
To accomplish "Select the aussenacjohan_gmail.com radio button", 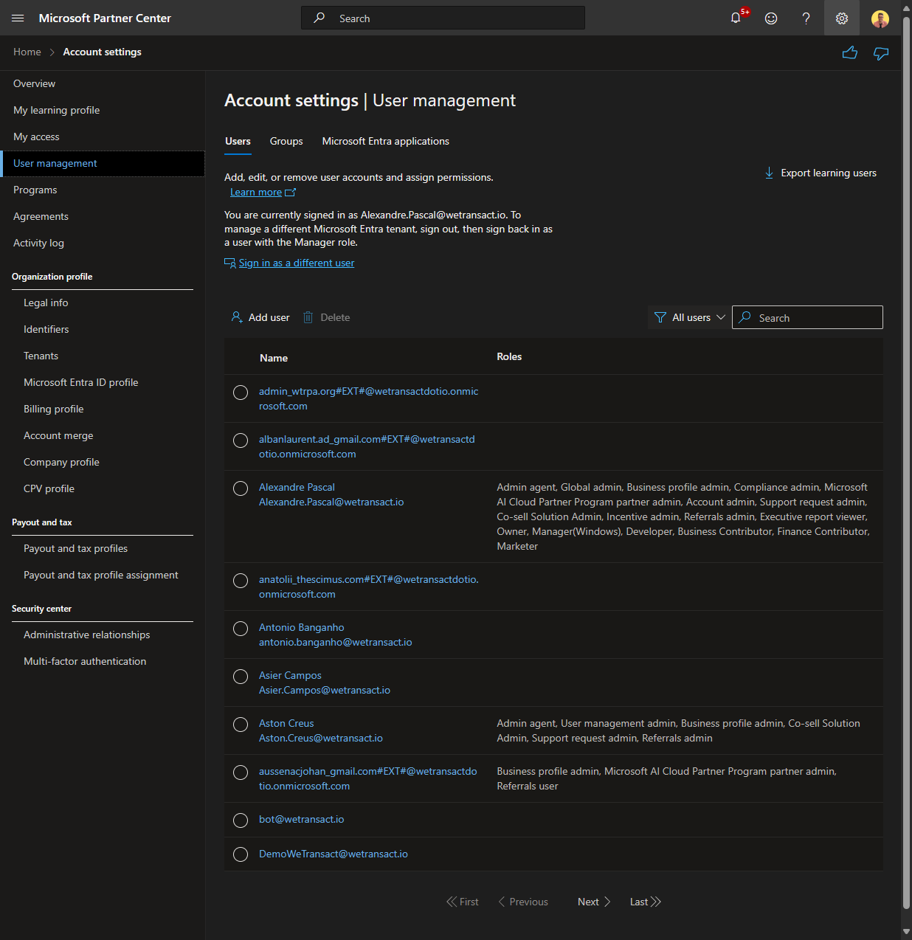I will click(241, 773).
